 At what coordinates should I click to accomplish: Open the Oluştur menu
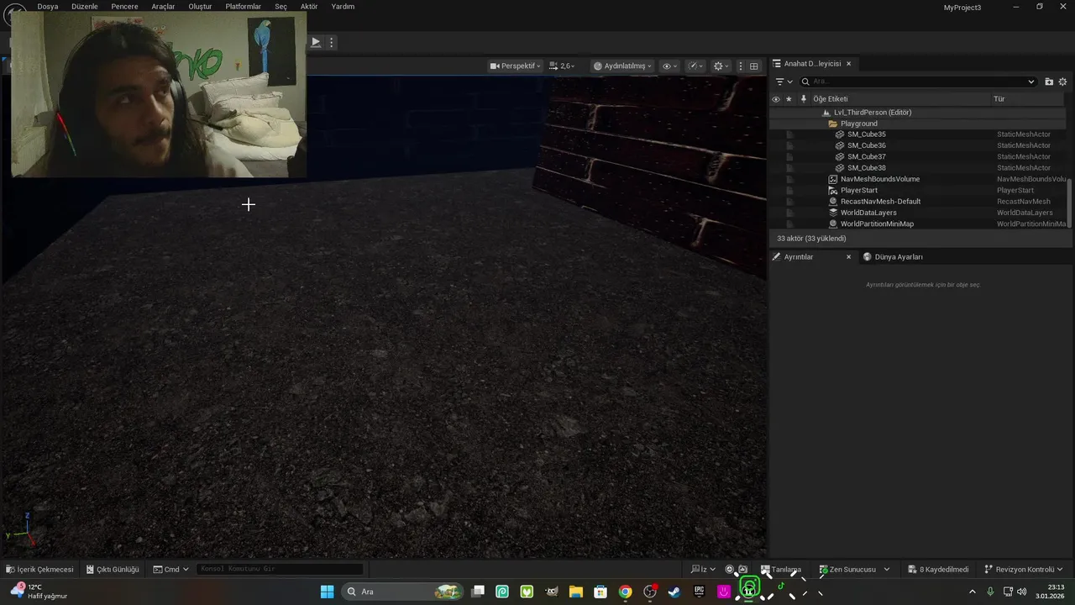[x=200, y=7]
